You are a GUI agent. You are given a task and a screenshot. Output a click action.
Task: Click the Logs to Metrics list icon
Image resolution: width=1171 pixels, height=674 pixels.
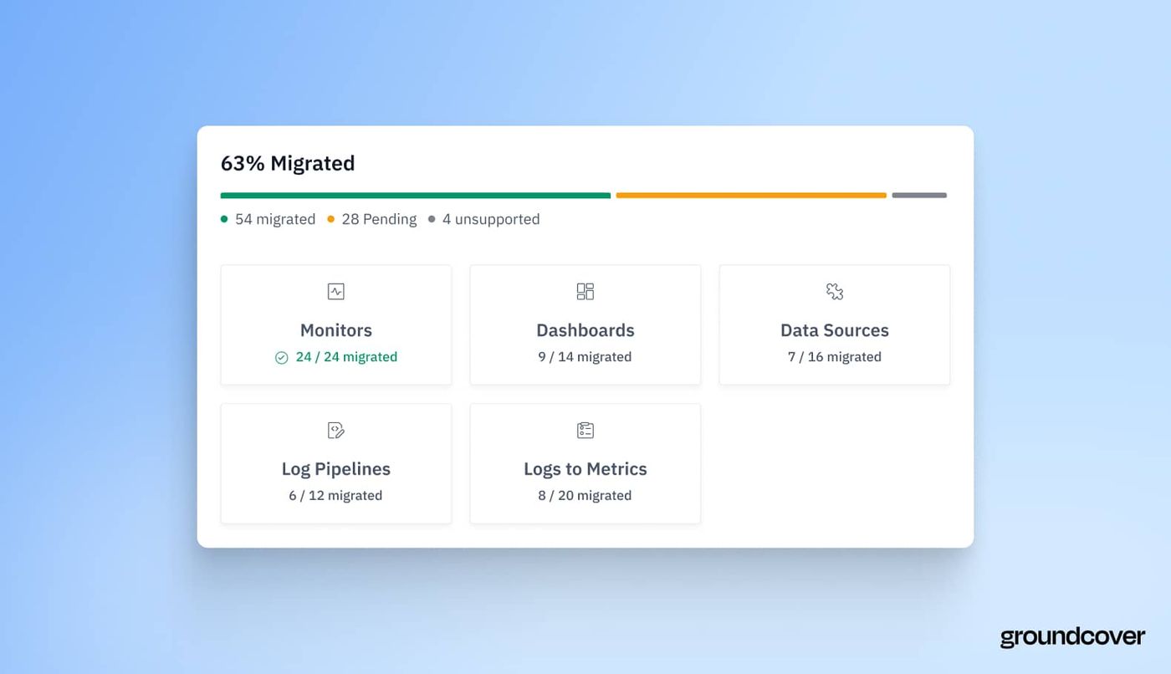point(585,430)
